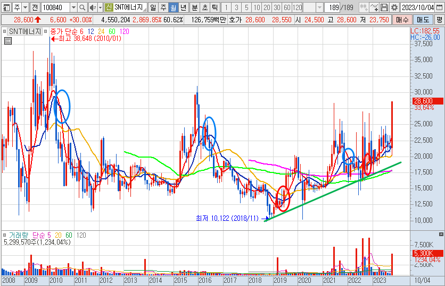Image resolution: width=445 pixels, height=286 pixels.
Task: Click the 60 moving average legend
Action: pos(112,31)
